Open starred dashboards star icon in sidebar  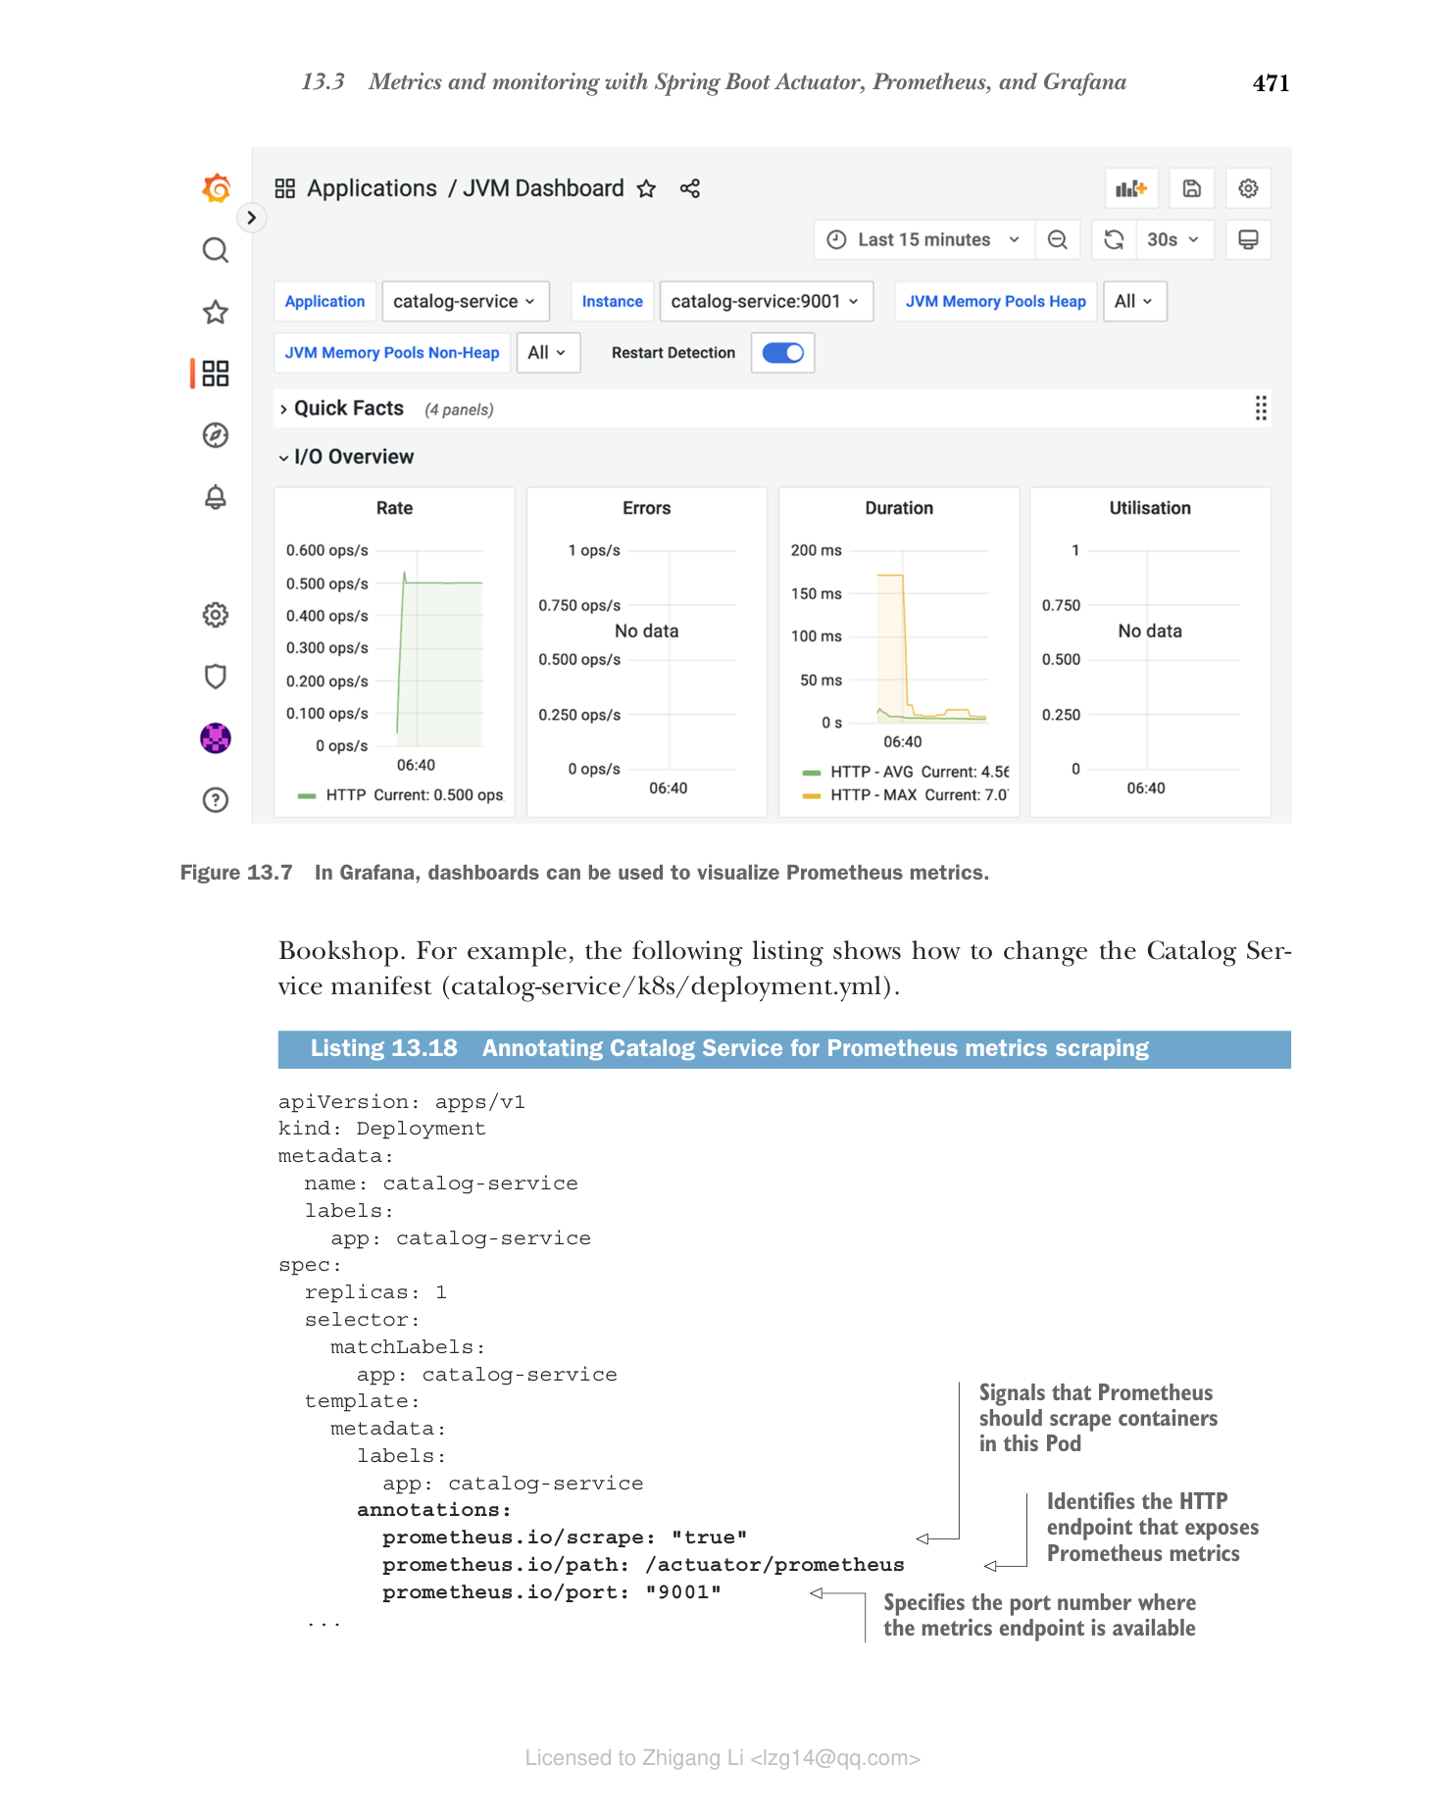(216, 313)
